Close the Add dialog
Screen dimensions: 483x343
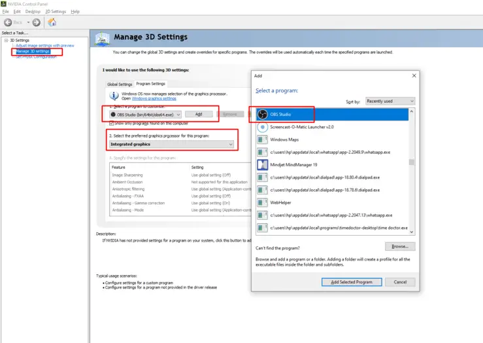(414, 75)
